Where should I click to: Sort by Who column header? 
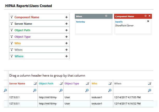click(94, 84)
